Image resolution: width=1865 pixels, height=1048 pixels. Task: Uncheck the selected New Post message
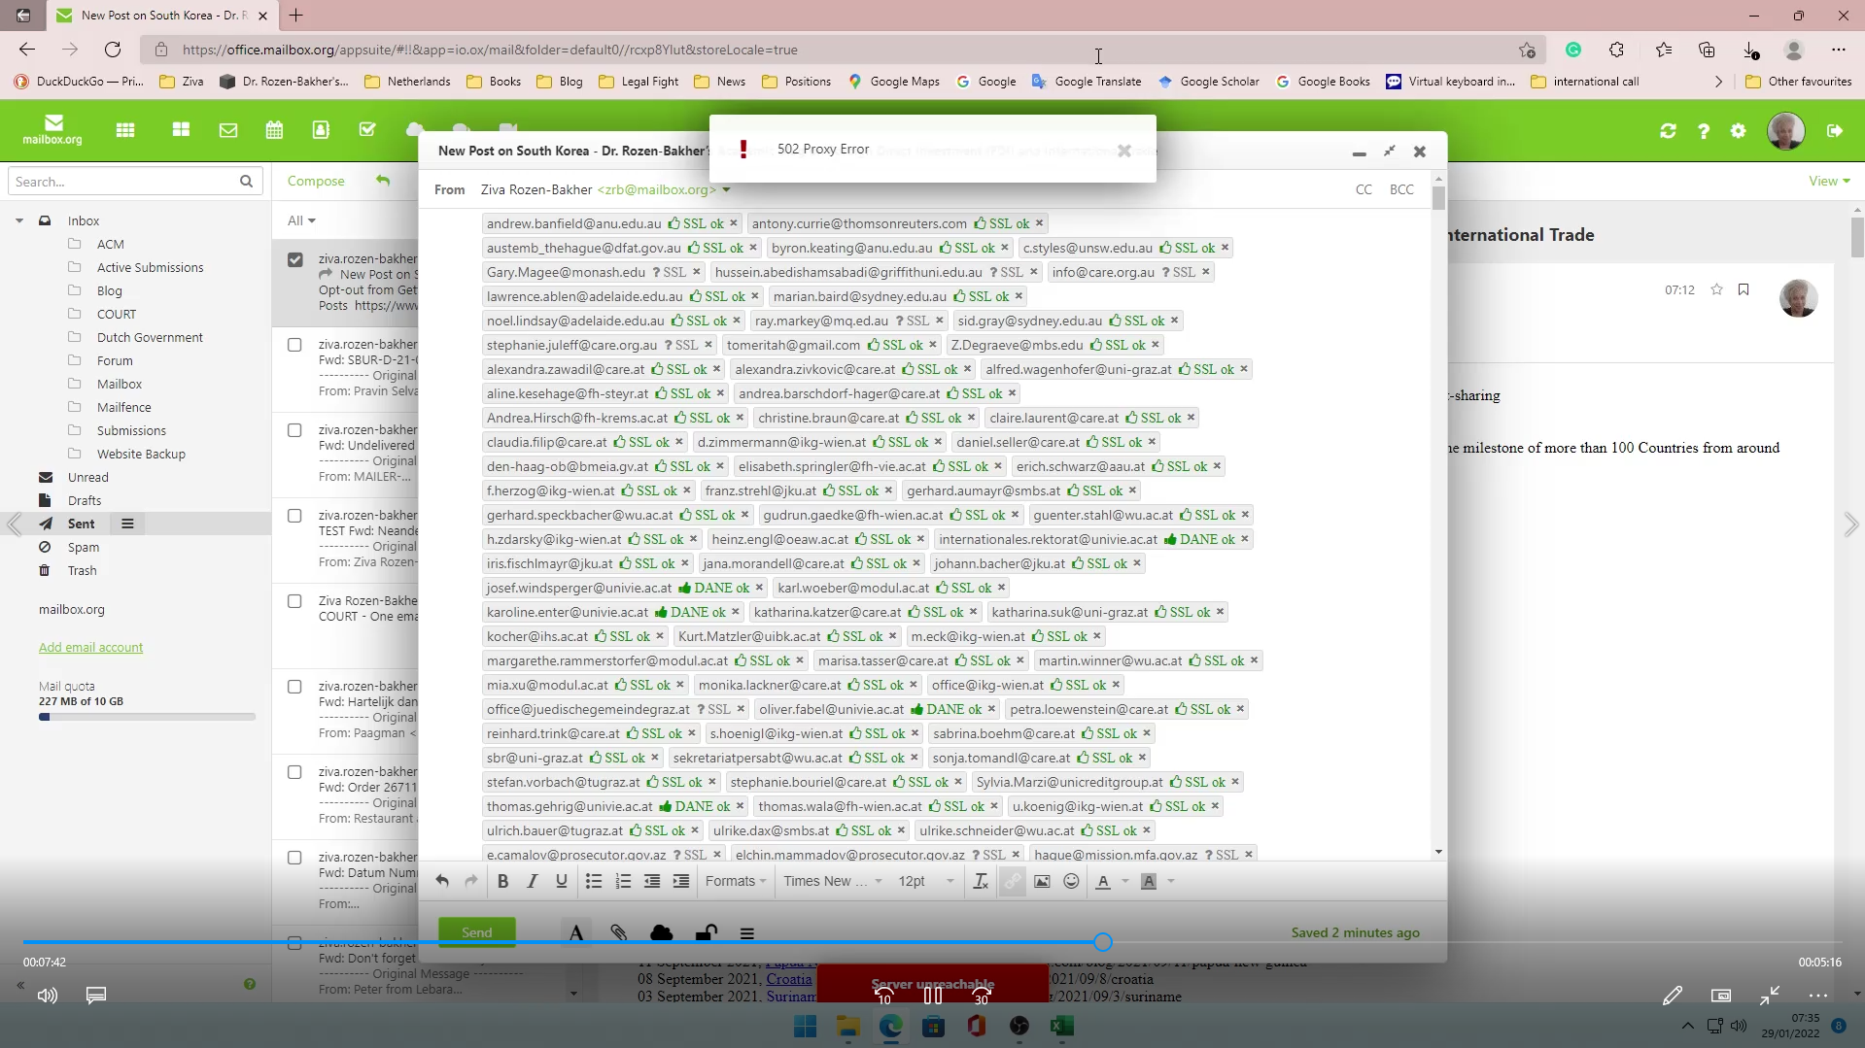295,259
